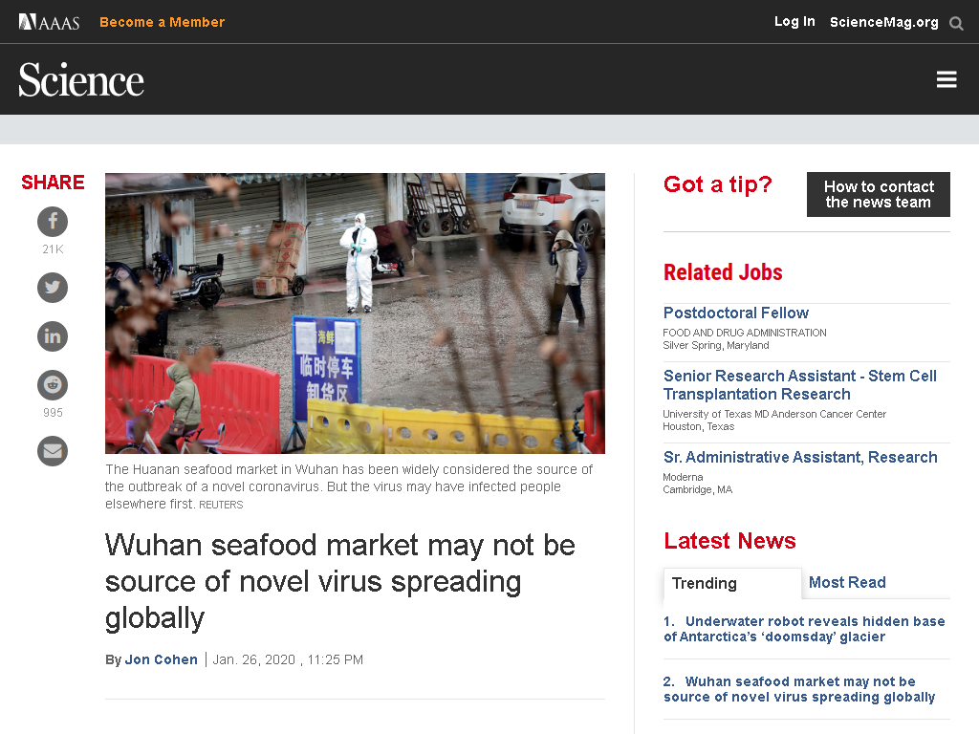979x734 pixels.
Task: Click the AAAS logo
Action: tap(50, 23)
